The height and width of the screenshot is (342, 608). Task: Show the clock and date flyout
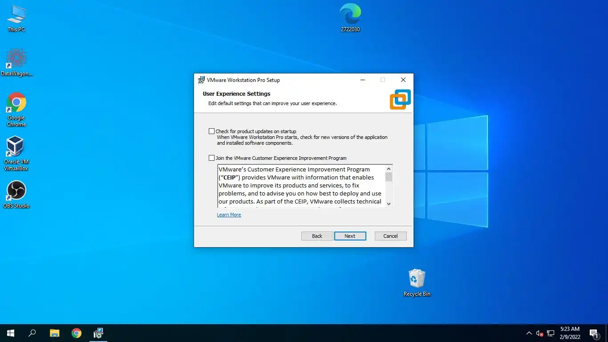pyautogui.click(x=570, y=333)
